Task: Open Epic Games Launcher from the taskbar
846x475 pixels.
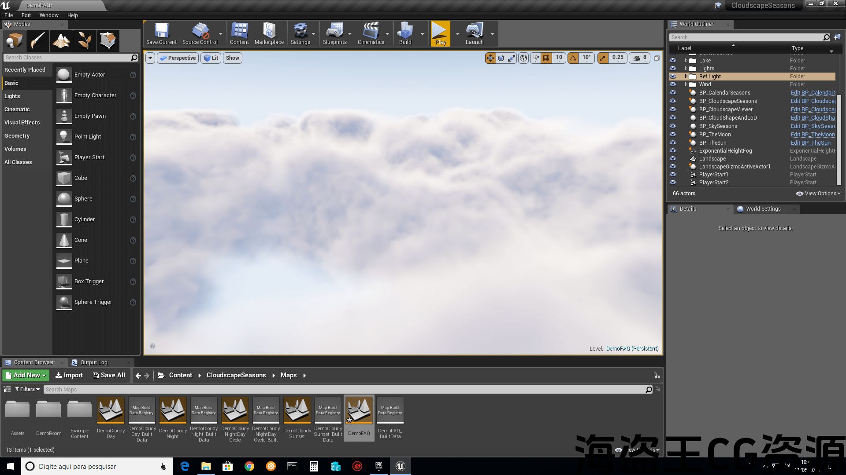Action: pos(378,466)
